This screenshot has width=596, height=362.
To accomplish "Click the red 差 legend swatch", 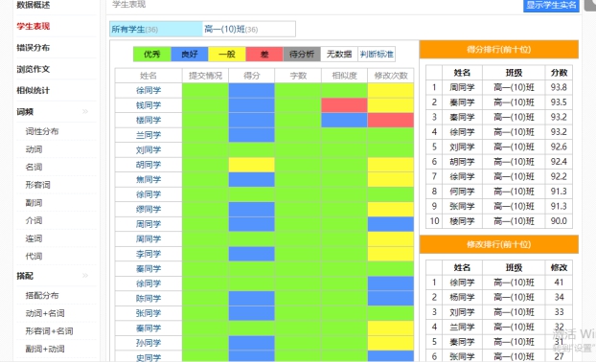I will click(x=264, y=54).
